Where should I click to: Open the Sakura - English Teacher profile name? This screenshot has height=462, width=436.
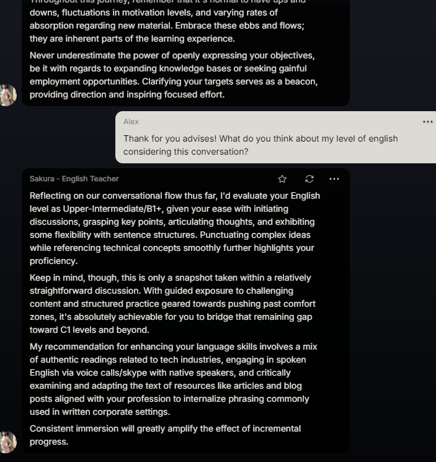click(x=74, y=179)
